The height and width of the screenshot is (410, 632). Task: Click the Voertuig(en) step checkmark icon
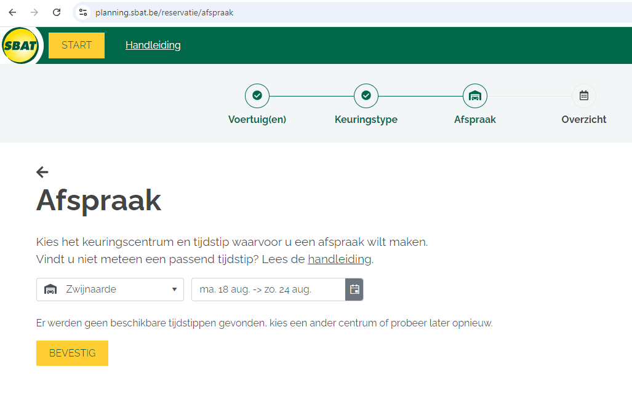point(257,96)
